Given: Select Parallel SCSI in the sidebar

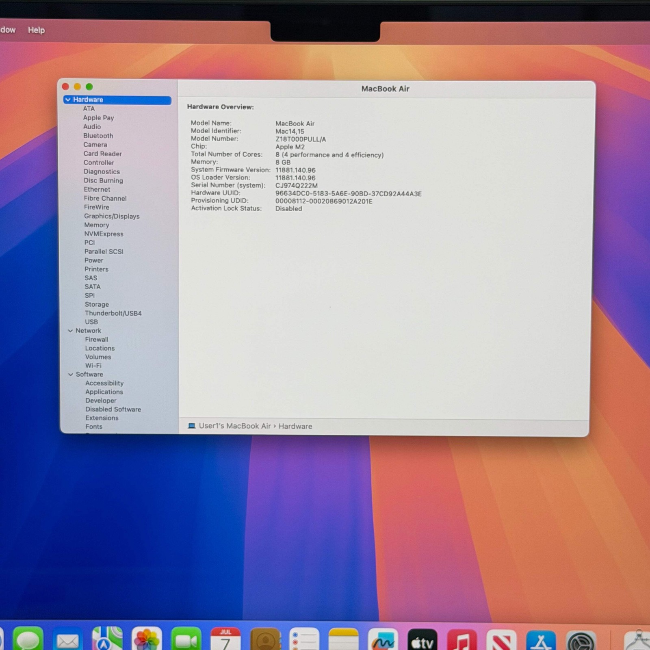Looking at the screenshot, I should point(104,251).
